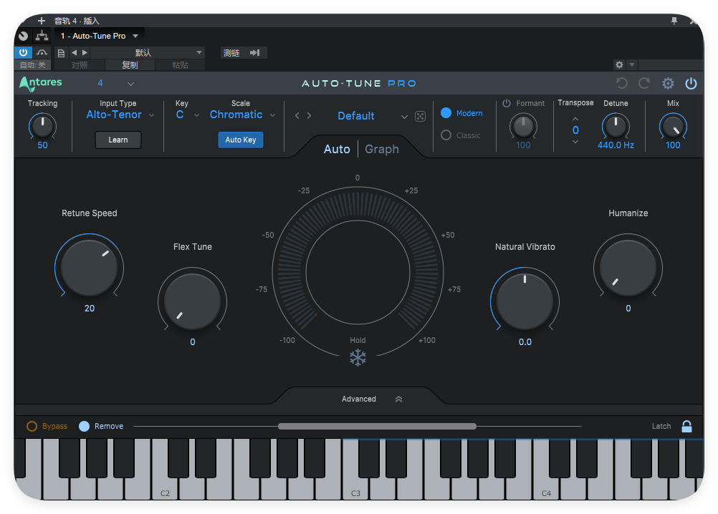Click the Formant knob
Screen dimensions: 718x514
[523, 126]
